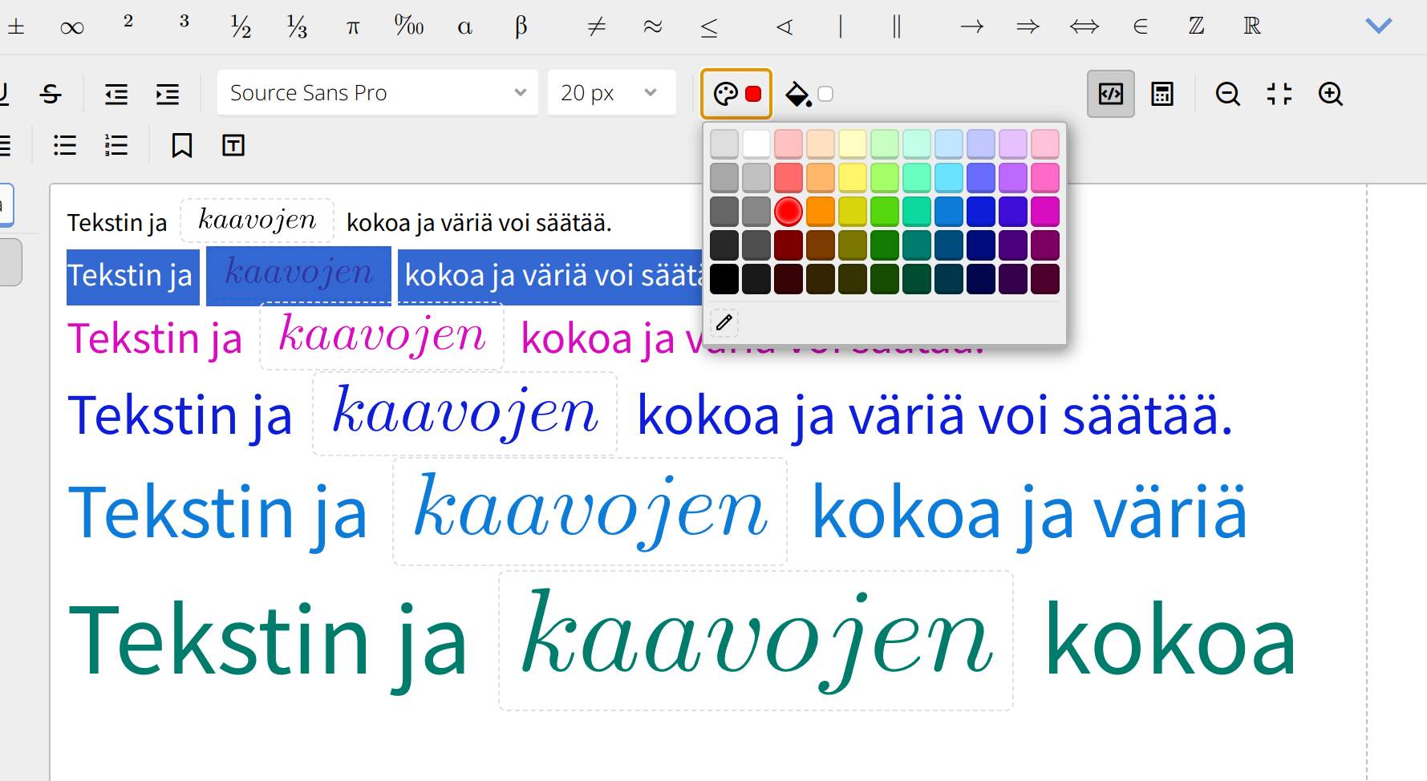Insert the approximately-equal symbol
The height and width of the screenshot is (781, 1427).
pyautogui.click(x=653, y=26)
